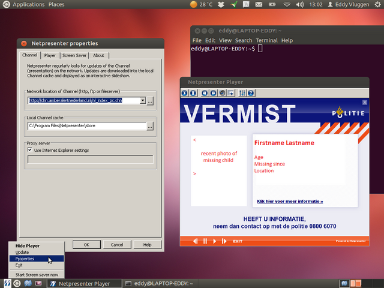
Task: Open the volume indicator
Action: pyautogui.click(x=300, y=4)
